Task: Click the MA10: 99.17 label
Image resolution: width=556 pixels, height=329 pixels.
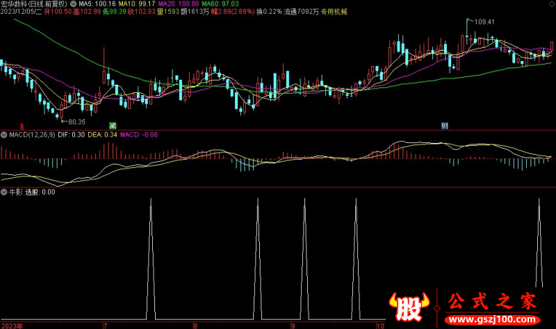Action: point(137,4)
